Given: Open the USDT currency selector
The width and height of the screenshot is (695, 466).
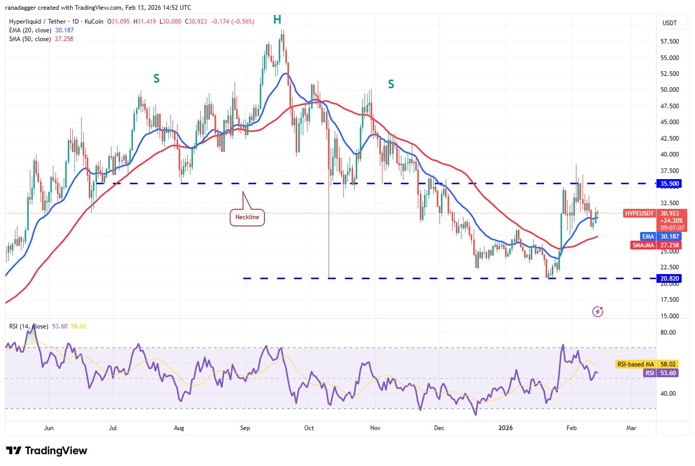Looking at the screenshot, I should pyautogui.click(x=669, y=23).
